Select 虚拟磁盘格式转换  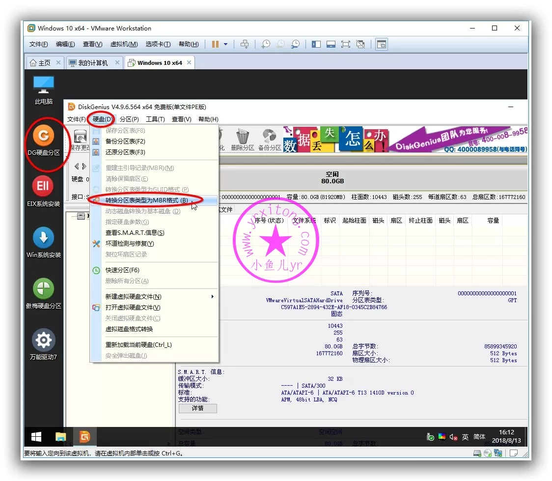point(155,329)
